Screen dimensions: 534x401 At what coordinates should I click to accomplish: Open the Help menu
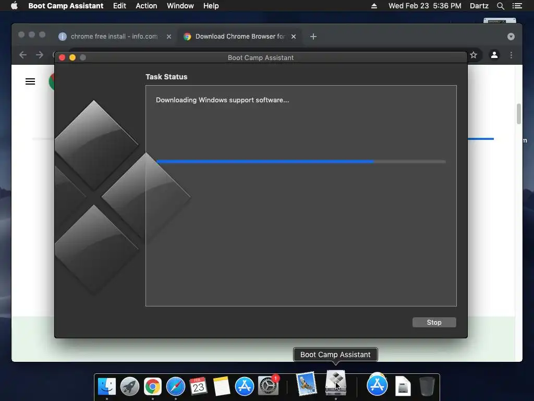211,6
